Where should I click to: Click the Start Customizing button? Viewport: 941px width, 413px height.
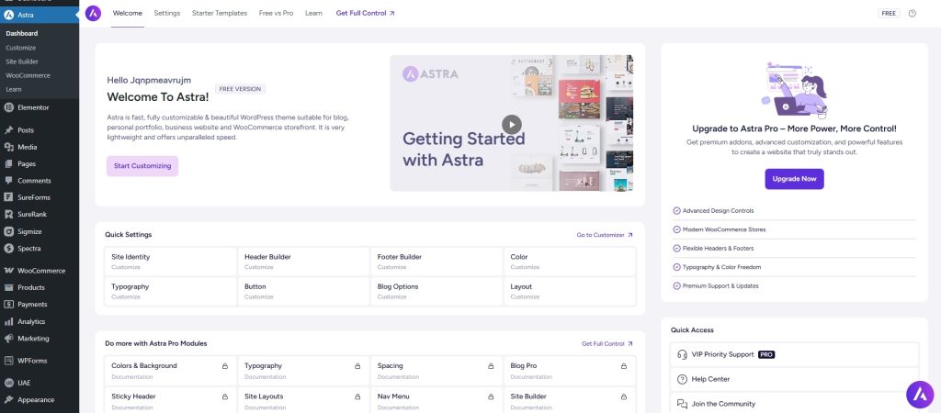click(x=142, y=166)
